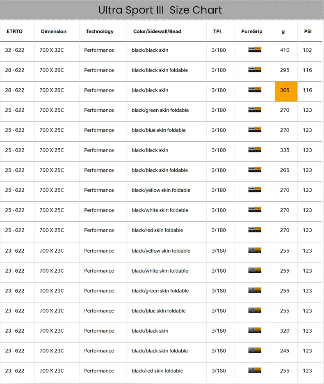The height and width of the screenshot is (384, 324).
Task: Click the ETRTO column header
Action: tap(15, 31)
